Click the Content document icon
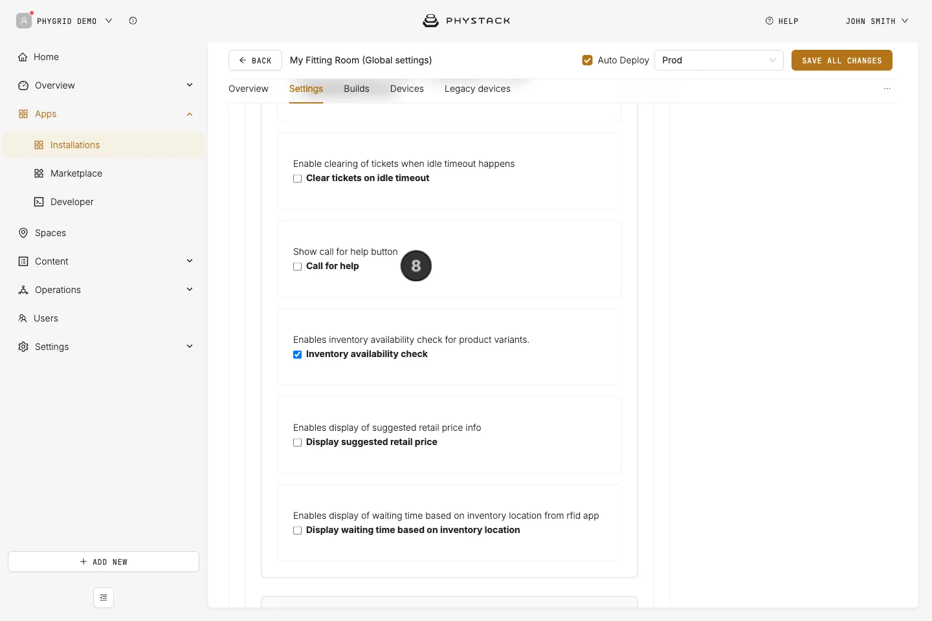 pyautogui.click(x=23, y=261)
